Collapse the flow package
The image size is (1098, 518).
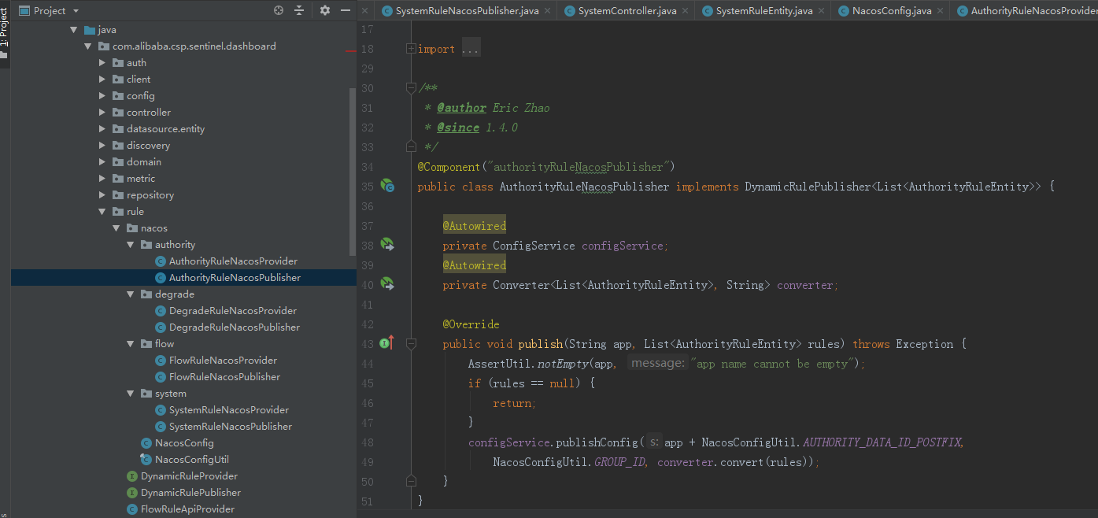[x=131, y=344]
